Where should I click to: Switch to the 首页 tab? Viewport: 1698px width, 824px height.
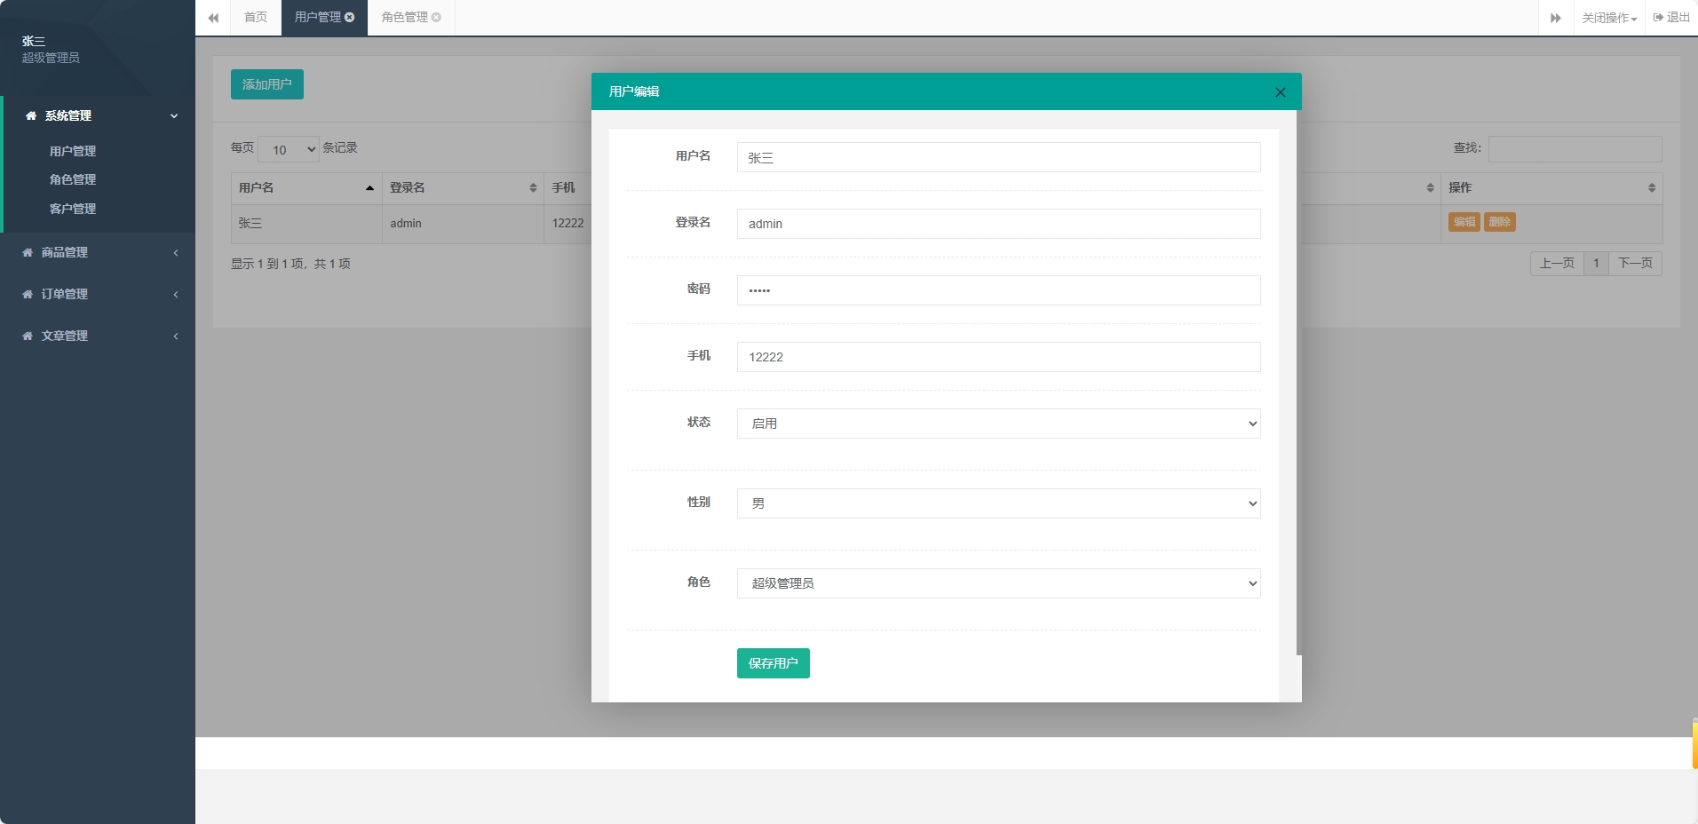click(256, 18)
